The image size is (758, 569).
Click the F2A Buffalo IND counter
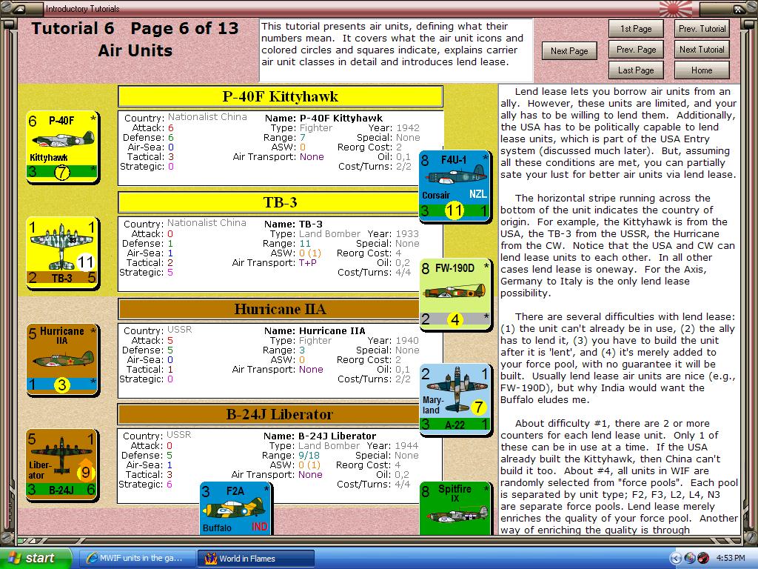pyautogui.click(x=235, y=508)
